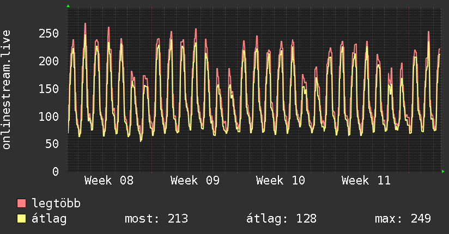Click the red legtöbb legend color swatch
The image size is (449, 234).
tap(22, 204)
